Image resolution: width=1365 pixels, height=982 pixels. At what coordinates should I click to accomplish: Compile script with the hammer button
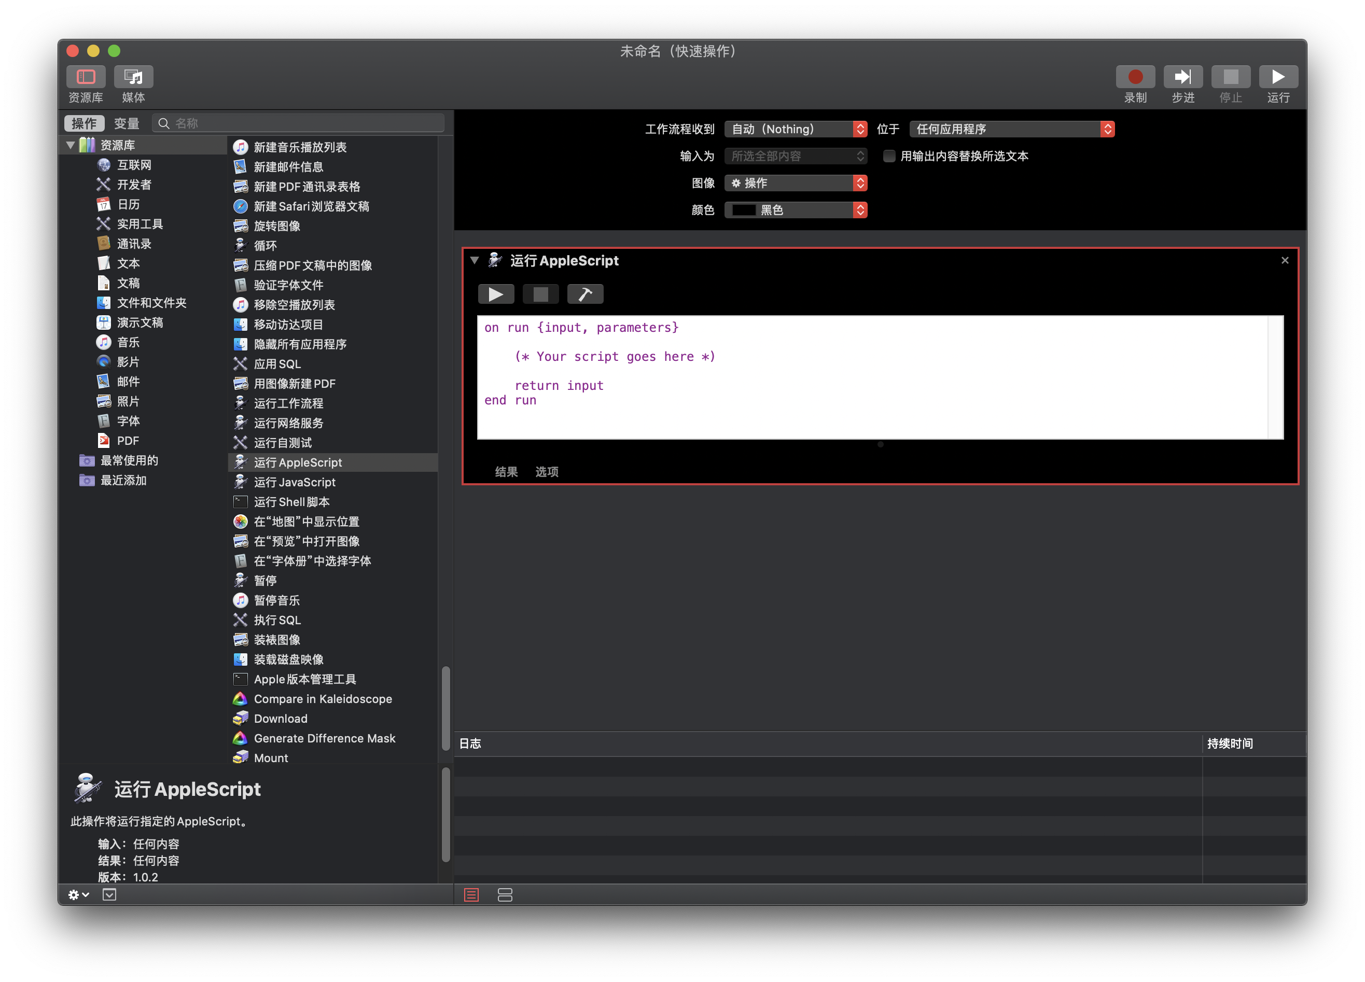(585, 294)
